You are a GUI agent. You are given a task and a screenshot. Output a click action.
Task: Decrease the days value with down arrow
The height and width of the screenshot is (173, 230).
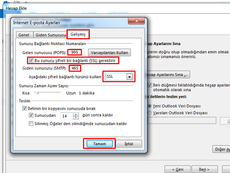coord(75,117)
